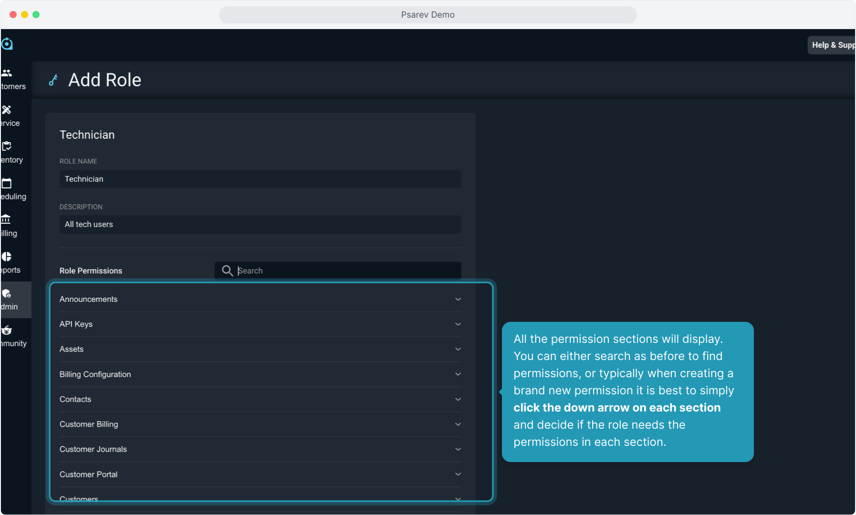Open the Customers sidebar icon
Viewport: 856px width, 515px height.
pyautogui.click(x=7, y=73)
